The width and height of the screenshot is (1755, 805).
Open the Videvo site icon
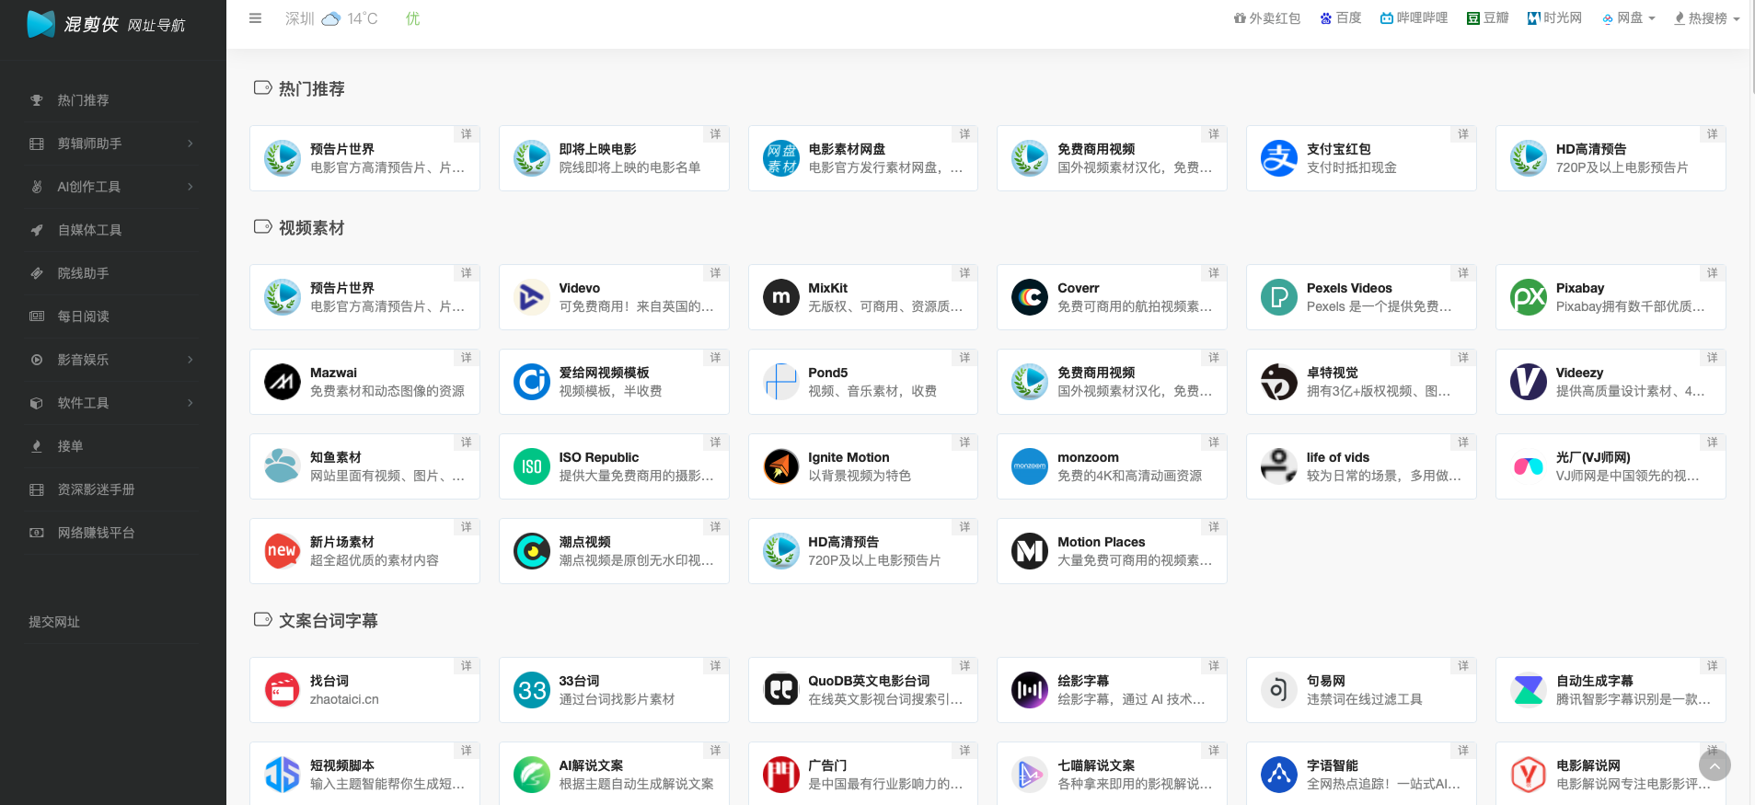tap(531, 297)
